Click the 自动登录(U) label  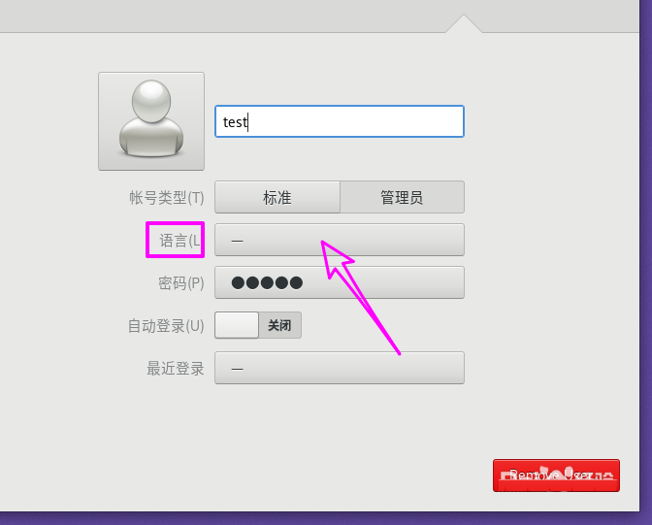click(x=166, y=326)
